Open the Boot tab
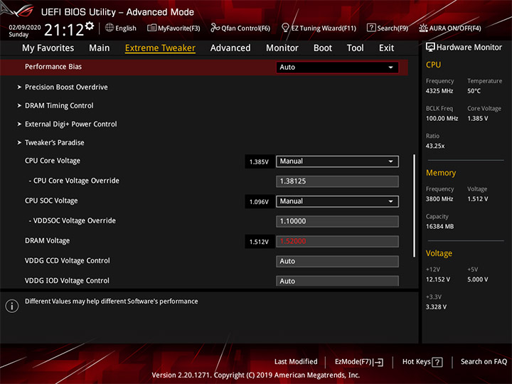This screenshot has height=384, width=512. pos(323,48)
